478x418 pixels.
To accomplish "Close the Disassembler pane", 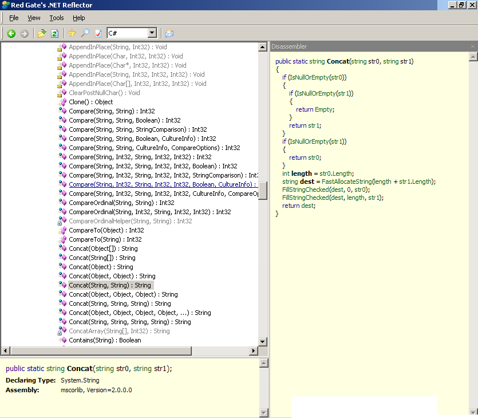I will 473,46.
